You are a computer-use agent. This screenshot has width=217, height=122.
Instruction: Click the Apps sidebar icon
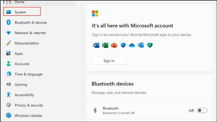(x=9, y=53)
